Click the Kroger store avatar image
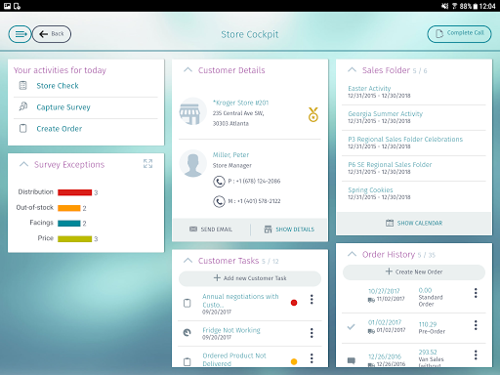The height and width of the screenshot is (375, 500). (x=192, y=111)
